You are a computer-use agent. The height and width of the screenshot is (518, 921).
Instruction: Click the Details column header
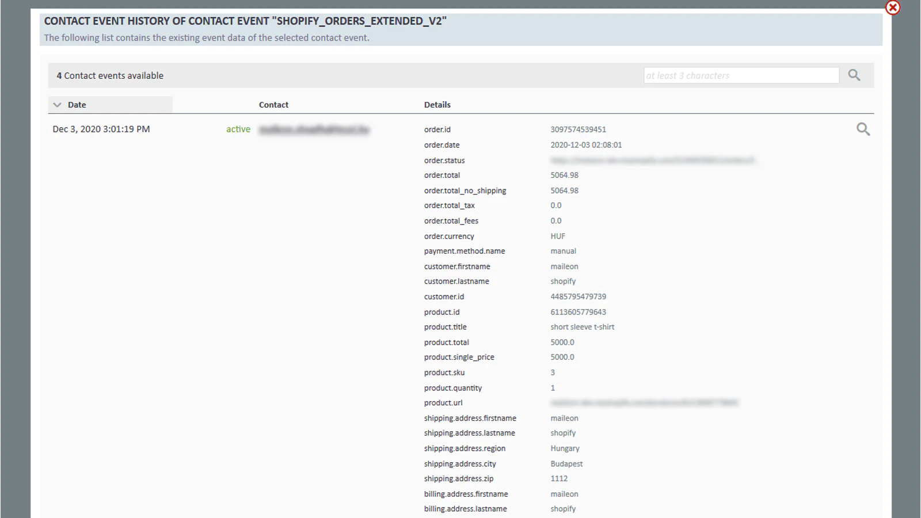click(437, 105)
